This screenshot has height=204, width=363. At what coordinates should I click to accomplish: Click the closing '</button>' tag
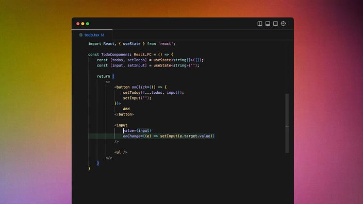[x=124, y=114]
